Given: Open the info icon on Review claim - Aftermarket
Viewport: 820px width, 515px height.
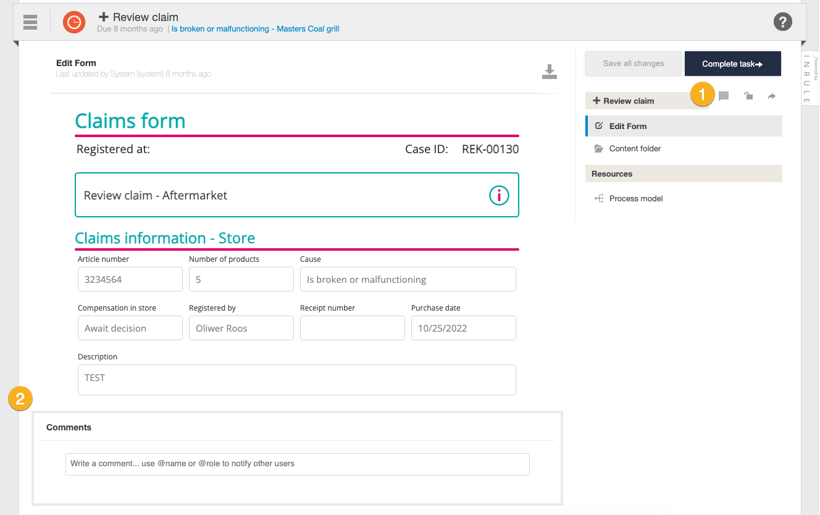Looking at the screenshot, I should 499,195.
